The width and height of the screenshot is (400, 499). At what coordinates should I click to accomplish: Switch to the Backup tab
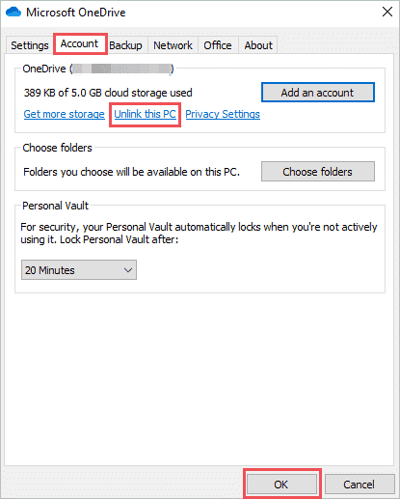click(125, 45)
